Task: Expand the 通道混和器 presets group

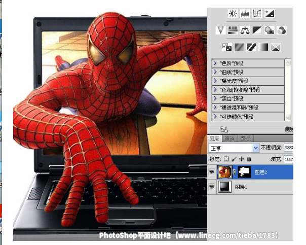Action: [215, 107]
